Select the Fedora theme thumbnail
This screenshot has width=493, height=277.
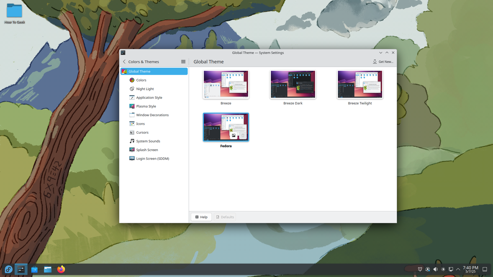click(x=226, y=127)
